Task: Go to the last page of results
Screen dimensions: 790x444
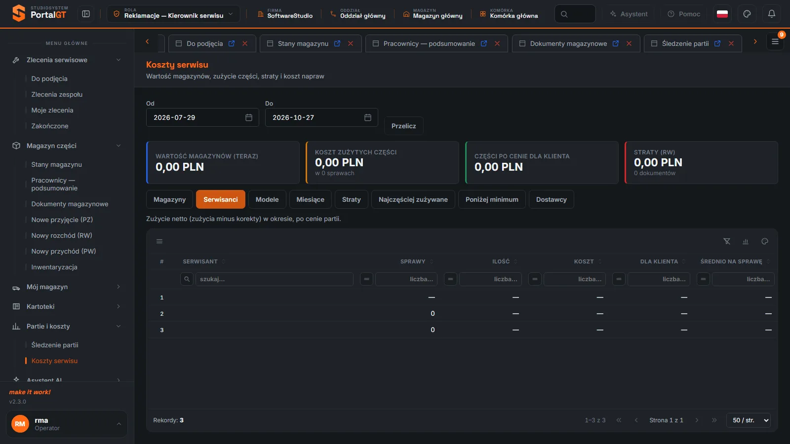Action: (x=714, y=420)
